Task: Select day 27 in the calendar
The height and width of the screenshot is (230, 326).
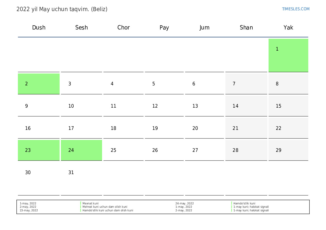Action: click(x=204, y=150)
